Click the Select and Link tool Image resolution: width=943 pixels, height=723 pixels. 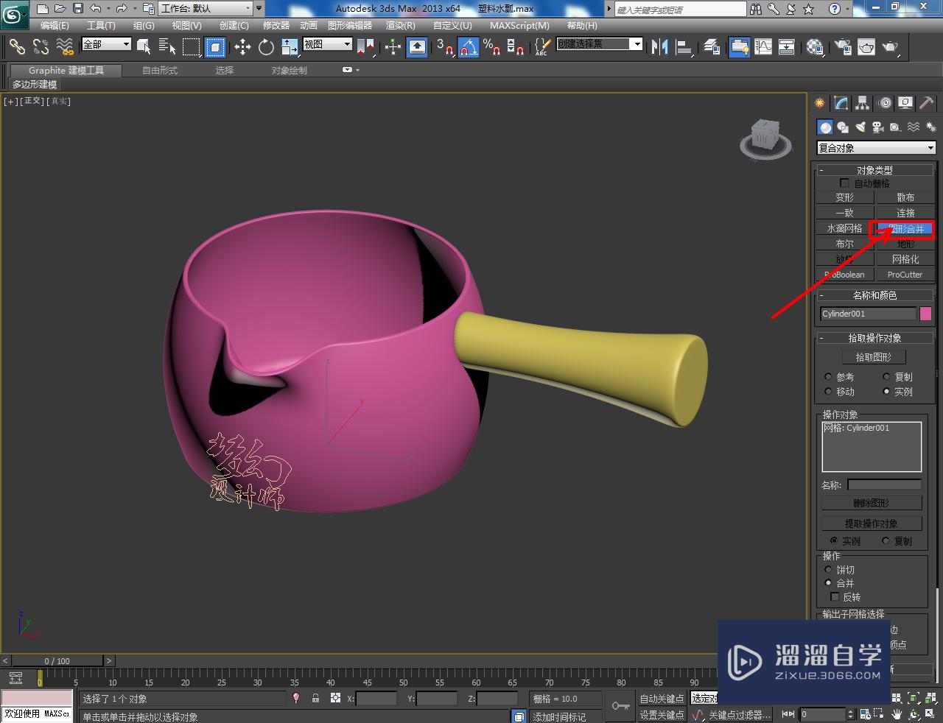click(x=16, y=47)
